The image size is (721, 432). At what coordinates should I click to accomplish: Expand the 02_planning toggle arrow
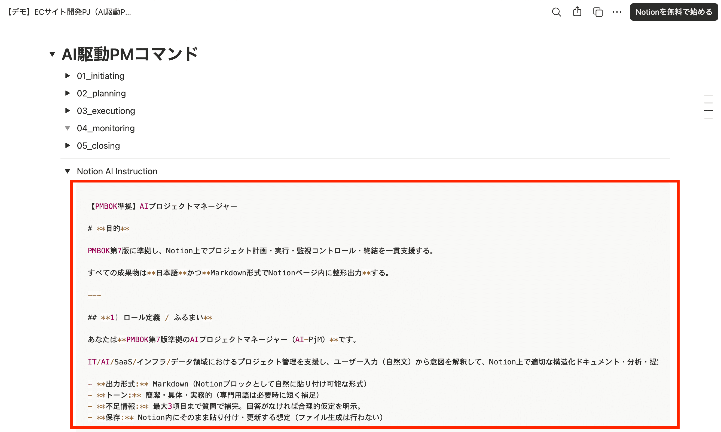point(68,93)
